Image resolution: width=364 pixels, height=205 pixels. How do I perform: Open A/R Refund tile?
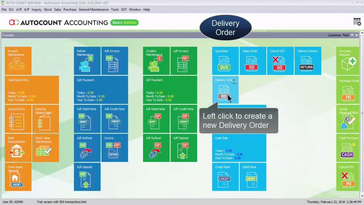87,148
